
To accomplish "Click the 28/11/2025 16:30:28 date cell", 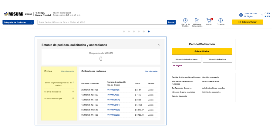I will click(x=90, y=90).
